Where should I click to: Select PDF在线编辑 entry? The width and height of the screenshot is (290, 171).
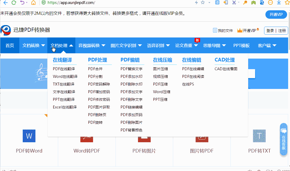tap(193, 69)
